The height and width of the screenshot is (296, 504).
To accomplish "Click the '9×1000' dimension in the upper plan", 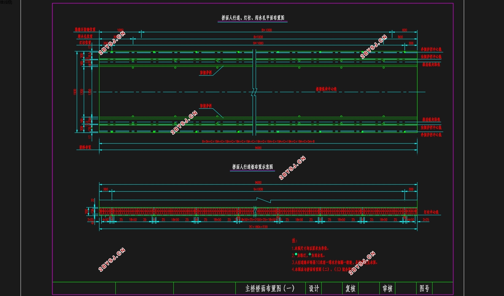I will pos(258,43).
